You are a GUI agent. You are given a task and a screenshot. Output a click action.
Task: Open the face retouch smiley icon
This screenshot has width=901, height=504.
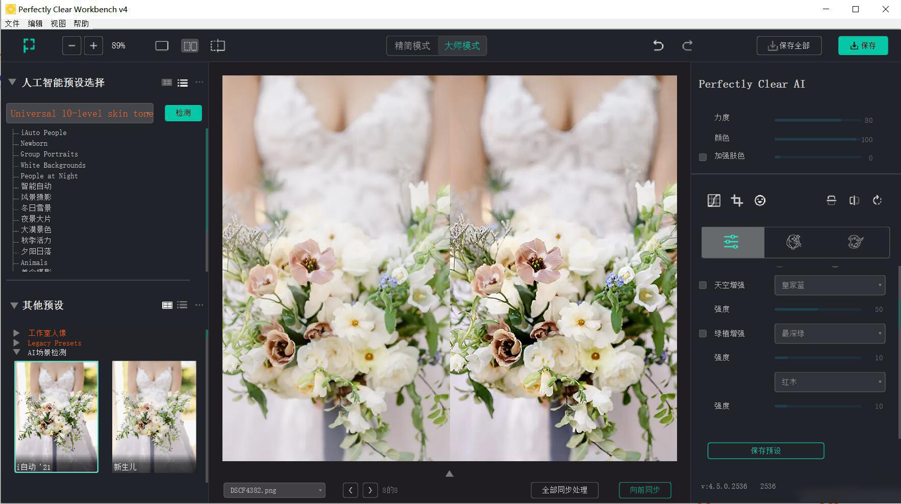click(760, 200)
